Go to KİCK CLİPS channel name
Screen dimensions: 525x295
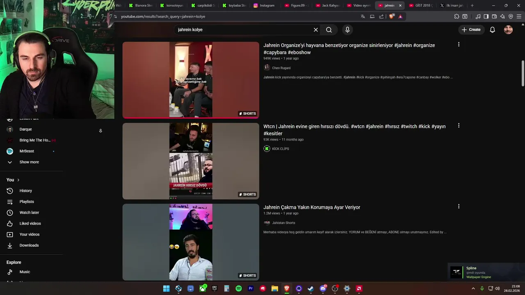pos(281,149)
